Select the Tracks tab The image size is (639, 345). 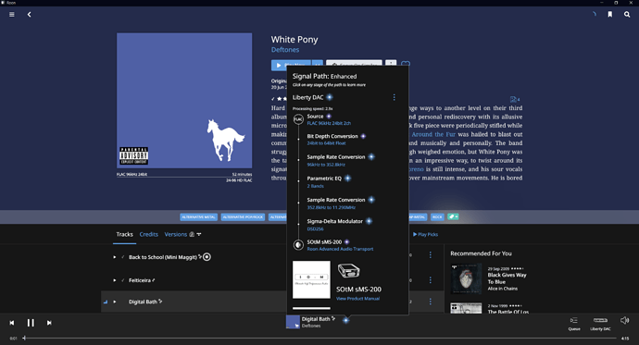coord(124,234)
